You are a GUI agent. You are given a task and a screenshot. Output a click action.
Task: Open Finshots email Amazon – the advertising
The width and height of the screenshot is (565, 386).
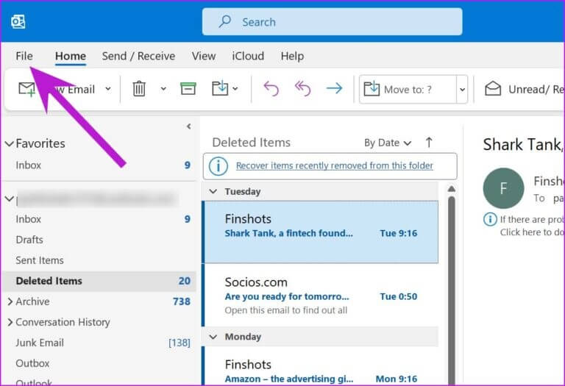[320, 368]
